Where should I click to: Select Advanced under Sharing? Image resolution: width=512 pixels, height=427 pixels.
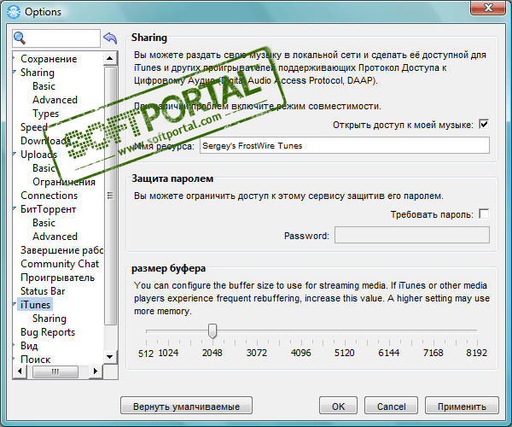pyautogui.click(x=55, y=100)
